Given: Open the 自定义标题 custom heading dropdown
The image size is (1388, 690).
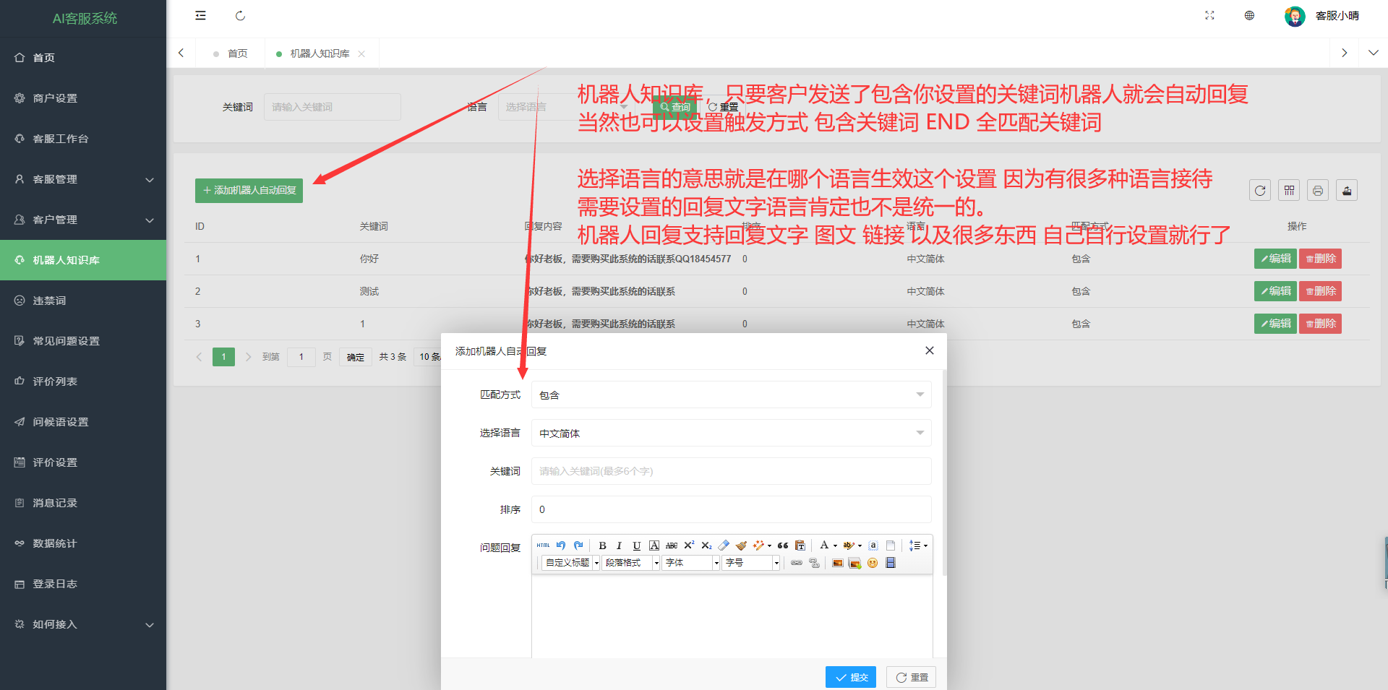Looking at the screenshot, I should tap(570, 563).
